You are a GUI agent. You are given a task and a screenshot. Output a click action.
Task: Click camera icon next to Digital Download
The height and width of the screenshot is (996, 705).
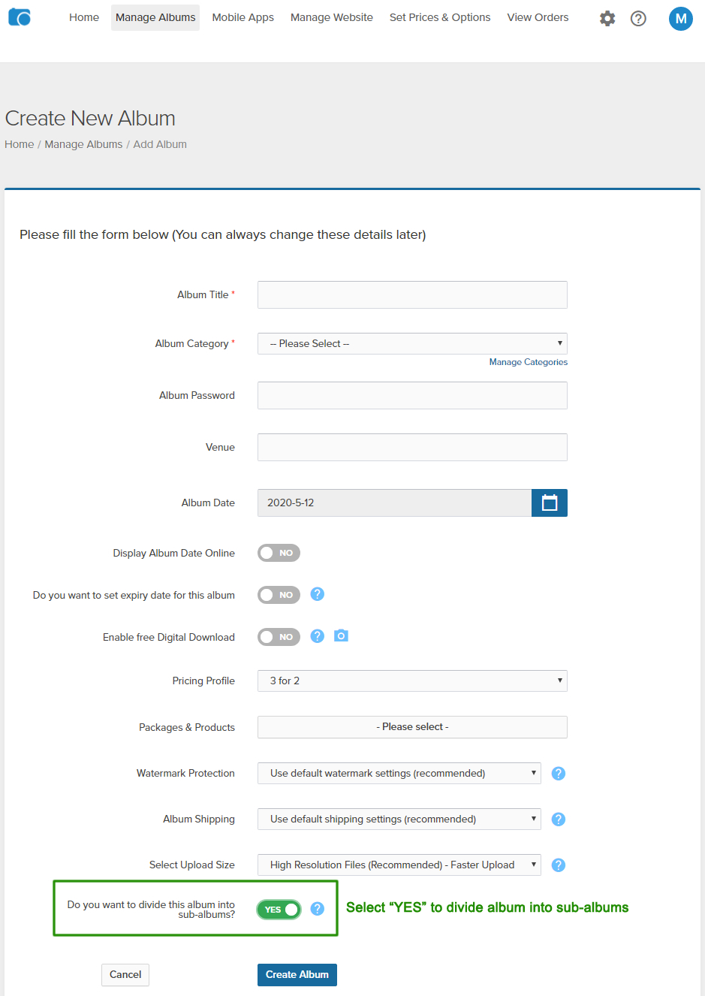341,636
